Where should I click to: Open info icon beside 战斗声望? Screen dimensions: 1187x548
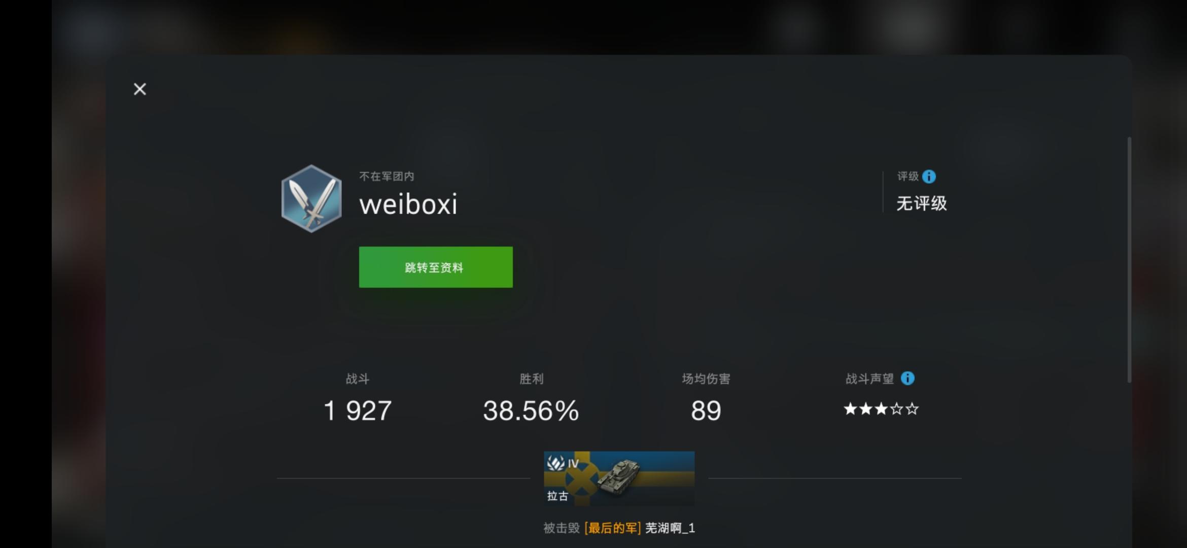(907, 379)
